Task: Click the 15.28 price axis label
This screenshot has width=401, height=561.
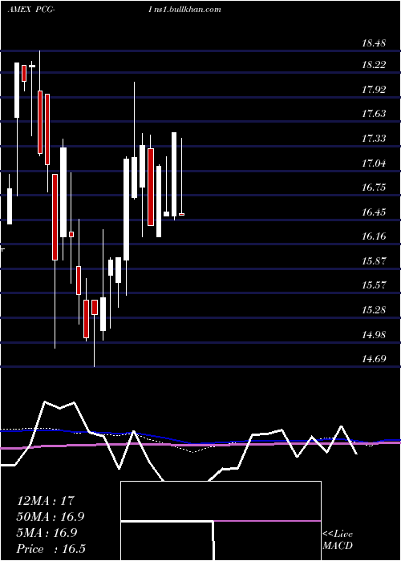Action: 374,310
